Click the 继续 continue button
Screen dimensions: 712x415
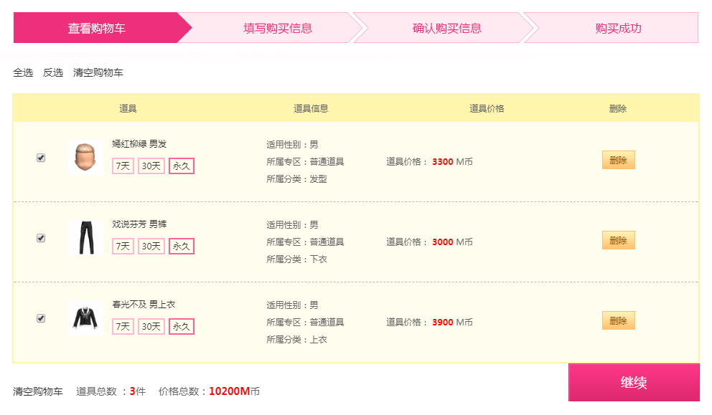click(634, 382)
